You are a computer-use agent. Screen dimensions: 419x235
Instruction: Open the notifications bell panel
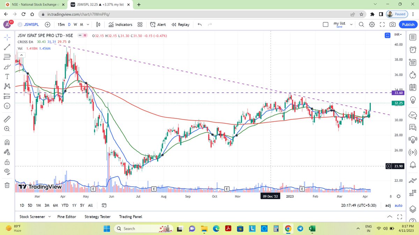[x=412, y=165]
